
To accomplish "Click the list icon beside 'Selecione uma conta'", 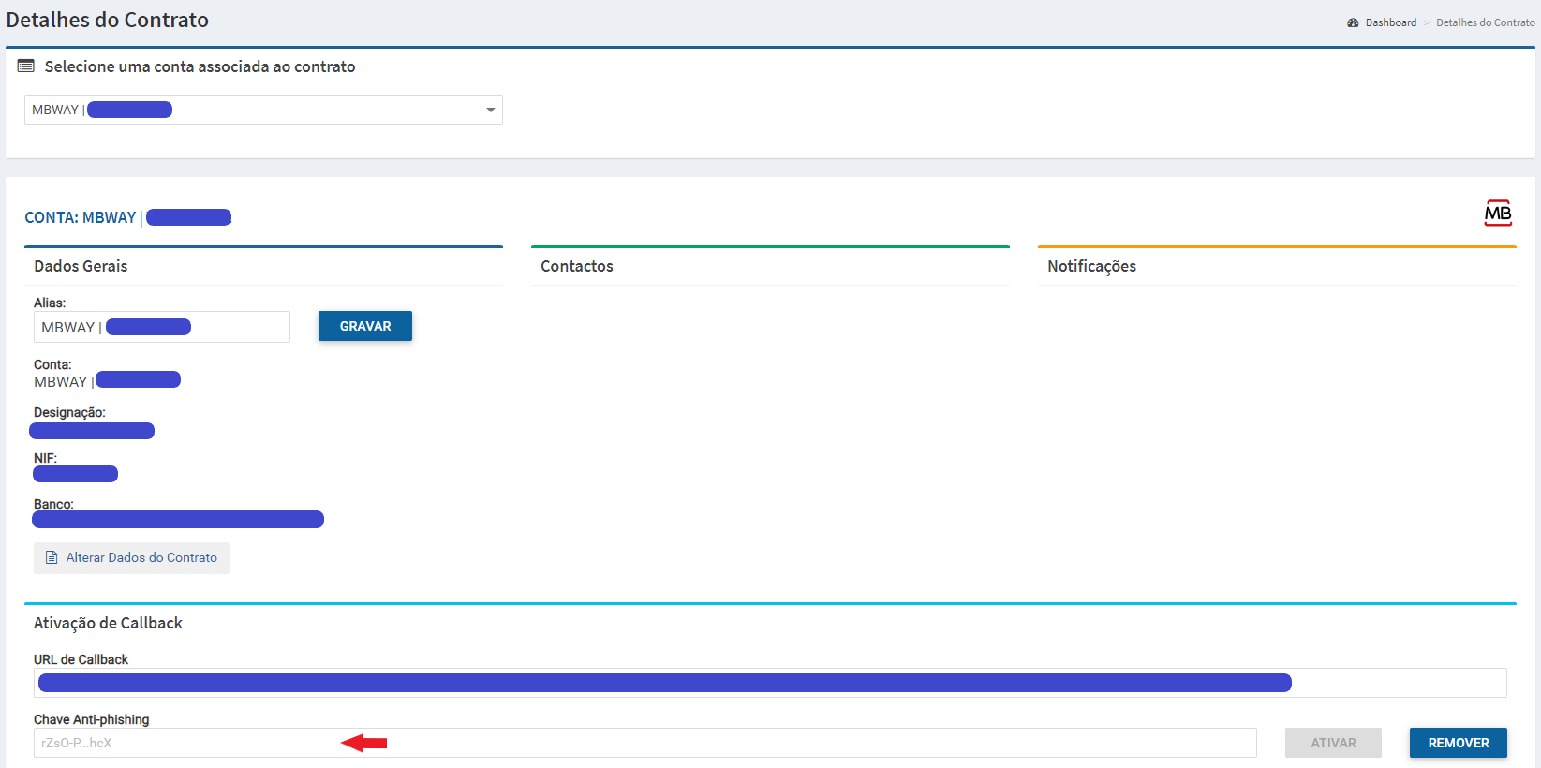I will pyautogui.click(x=26, y=66).
